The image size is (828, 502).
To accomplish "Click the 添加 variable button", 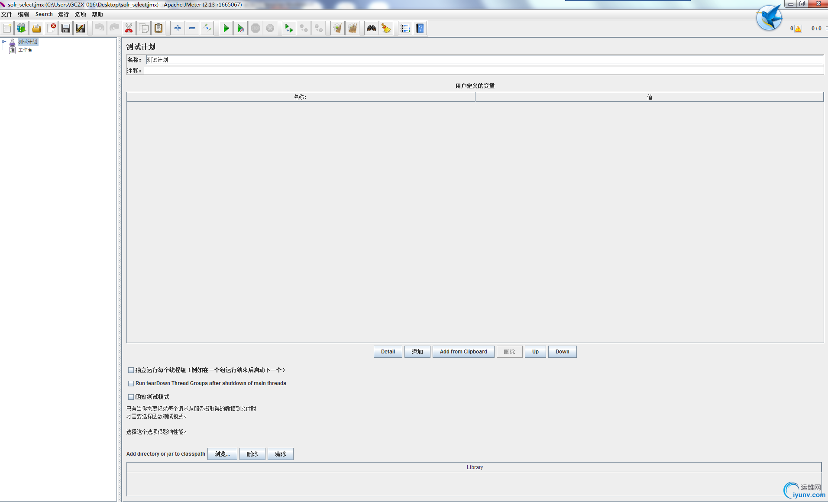I will [417, 352].
